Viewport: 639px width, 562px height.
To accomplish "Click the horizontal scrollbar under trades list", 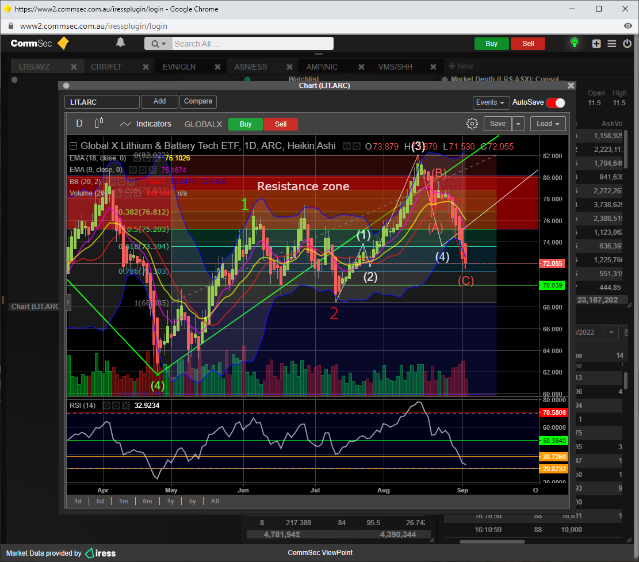I will click(492, 542).
